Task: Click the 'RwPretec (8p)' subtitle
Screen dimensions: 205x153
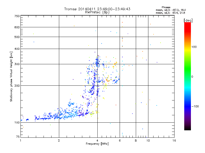Action: [97, 12]
